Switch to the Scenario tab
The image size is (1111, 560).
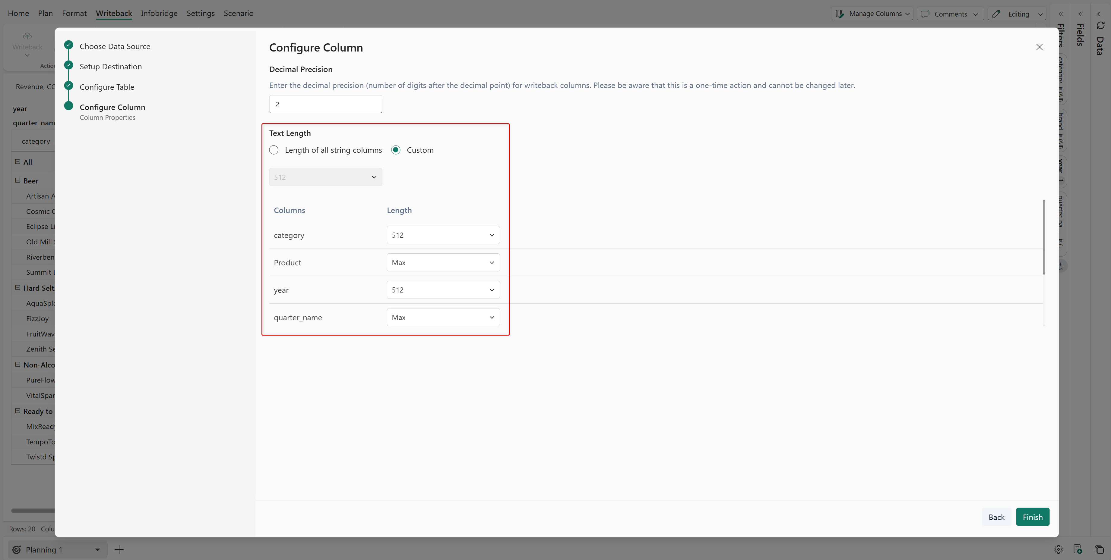point(239,13)
